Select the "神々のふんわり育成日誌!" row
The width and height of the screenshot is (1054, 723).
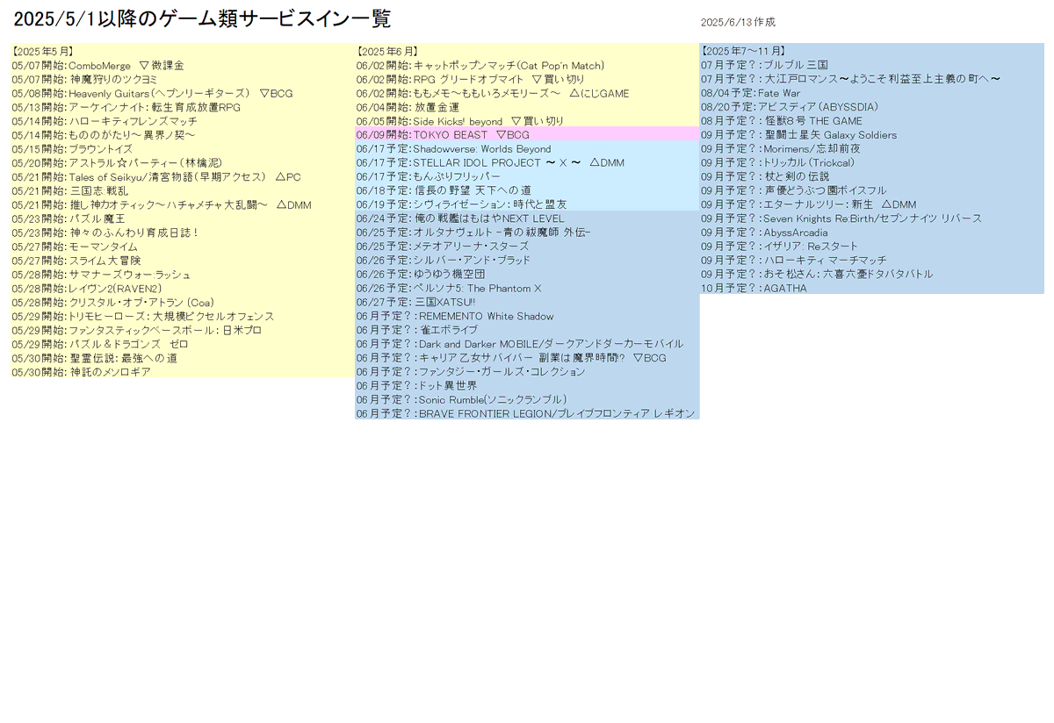[x=182, y=233]
